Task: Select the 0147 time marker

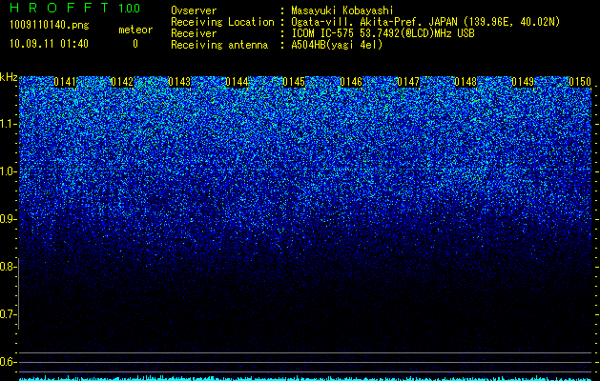Action: (408, 82)
